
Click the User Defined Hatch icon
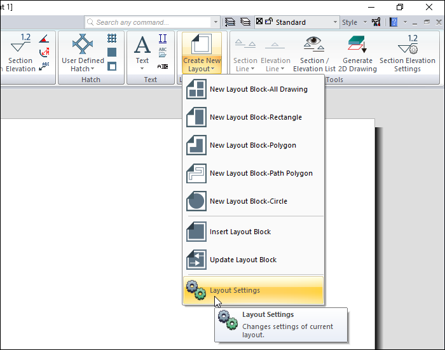click(83, 46)
